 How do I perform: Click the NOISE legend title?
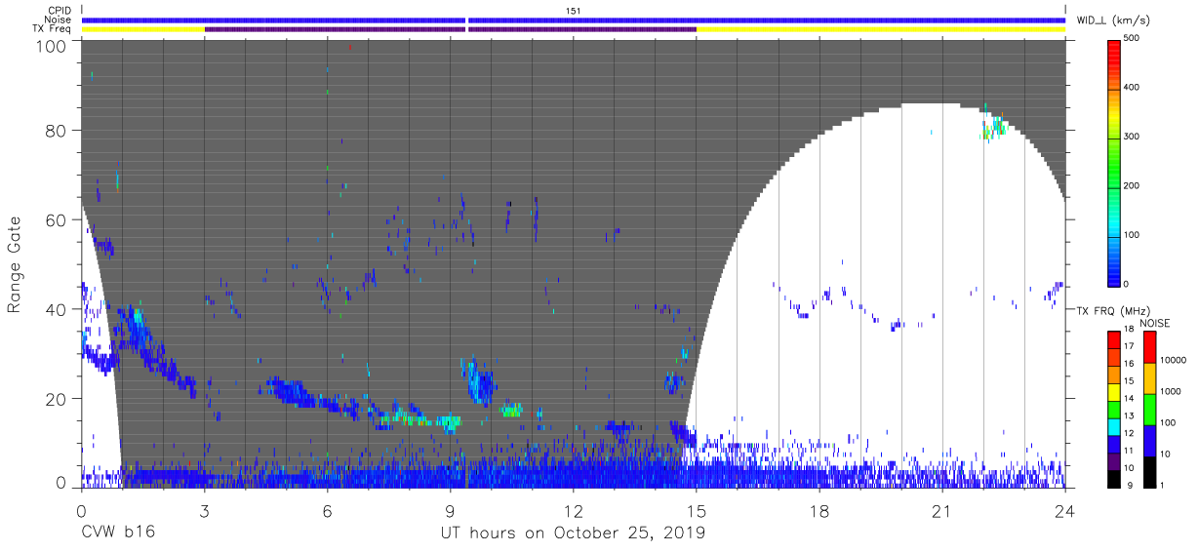1154,322
